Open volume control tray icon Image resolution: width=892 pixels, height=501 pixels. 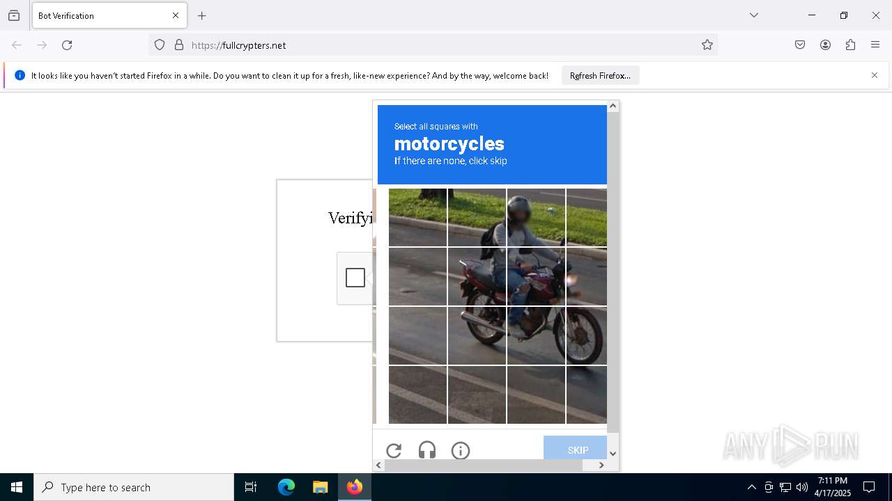tap(802, 487)
